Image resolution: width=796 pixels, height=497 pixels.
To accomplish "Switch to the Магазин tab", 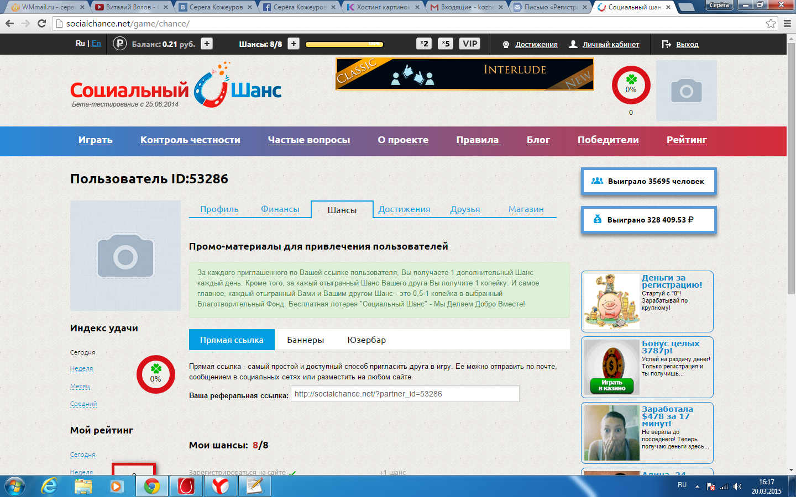I will point(526,209).
